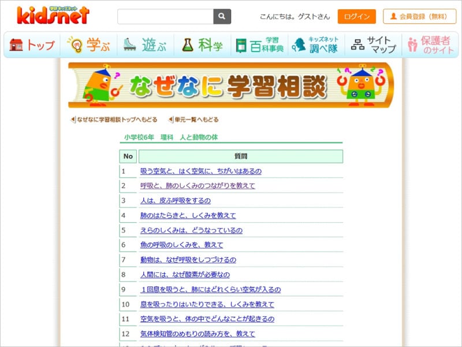Open the 学ぶ lightbulb section
462x347 pixels.
click(89, 45)
